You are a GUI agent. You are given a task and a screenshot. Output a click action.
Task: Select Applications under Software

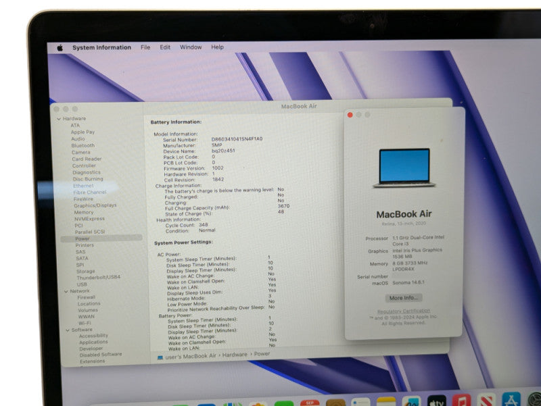(x=93, y=342)
